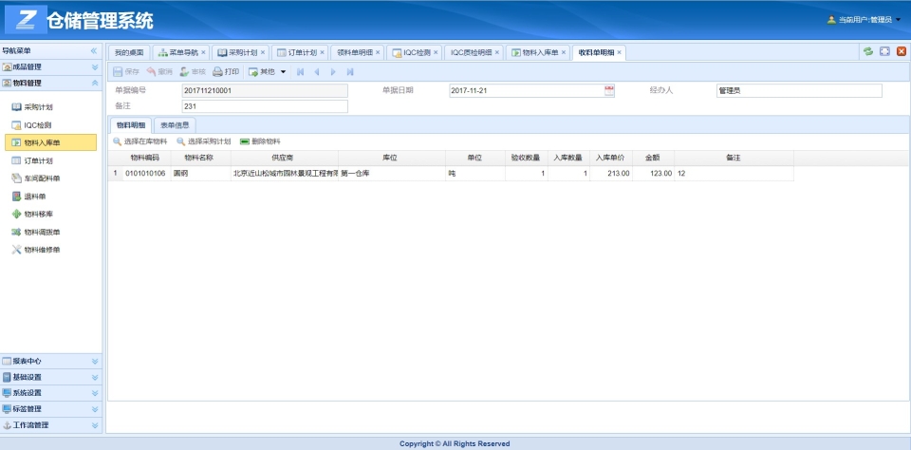
Task: Click 选择采购计划 button
Action: click(203, 141)
